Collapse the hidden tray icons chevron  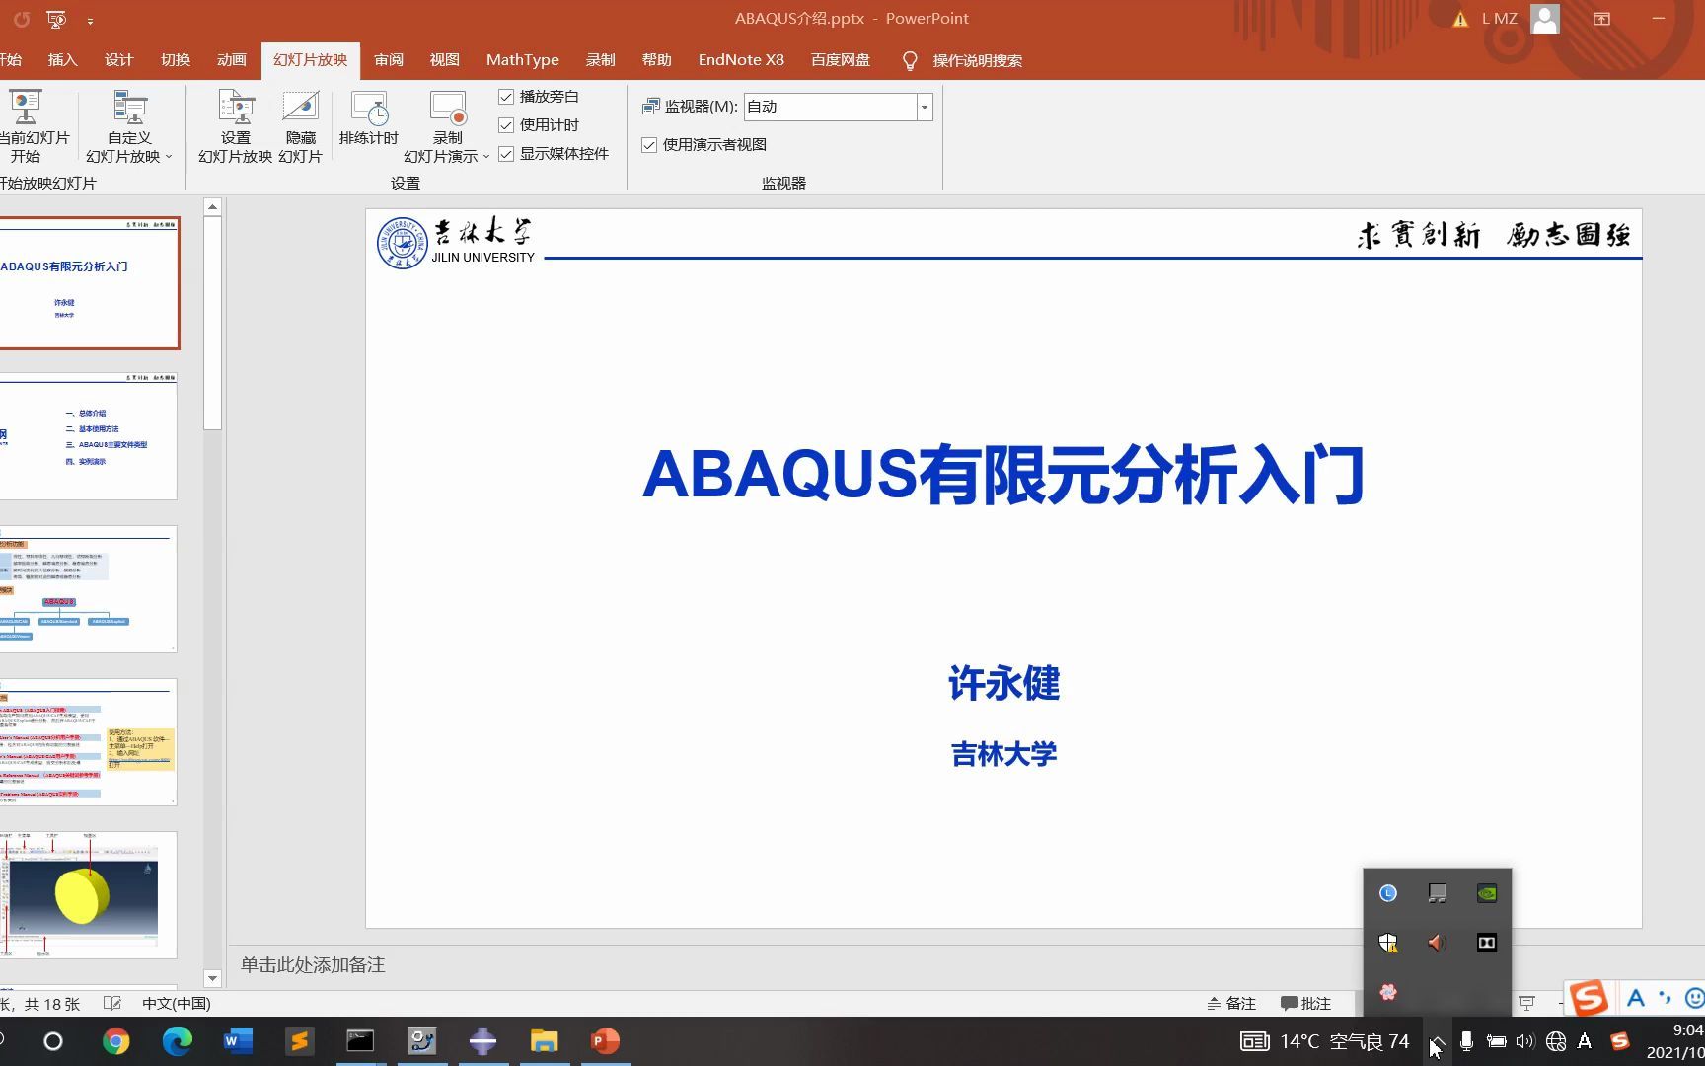pyautogui.click(x=1438, y=1041)
